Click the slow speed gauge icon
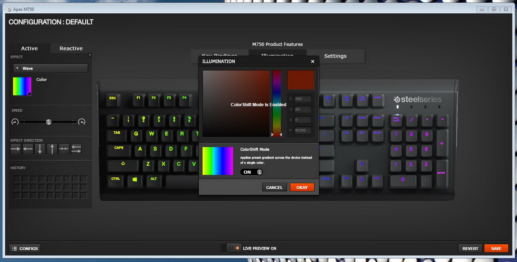Screen dimensions: 517x262 (x=15, y=122)
